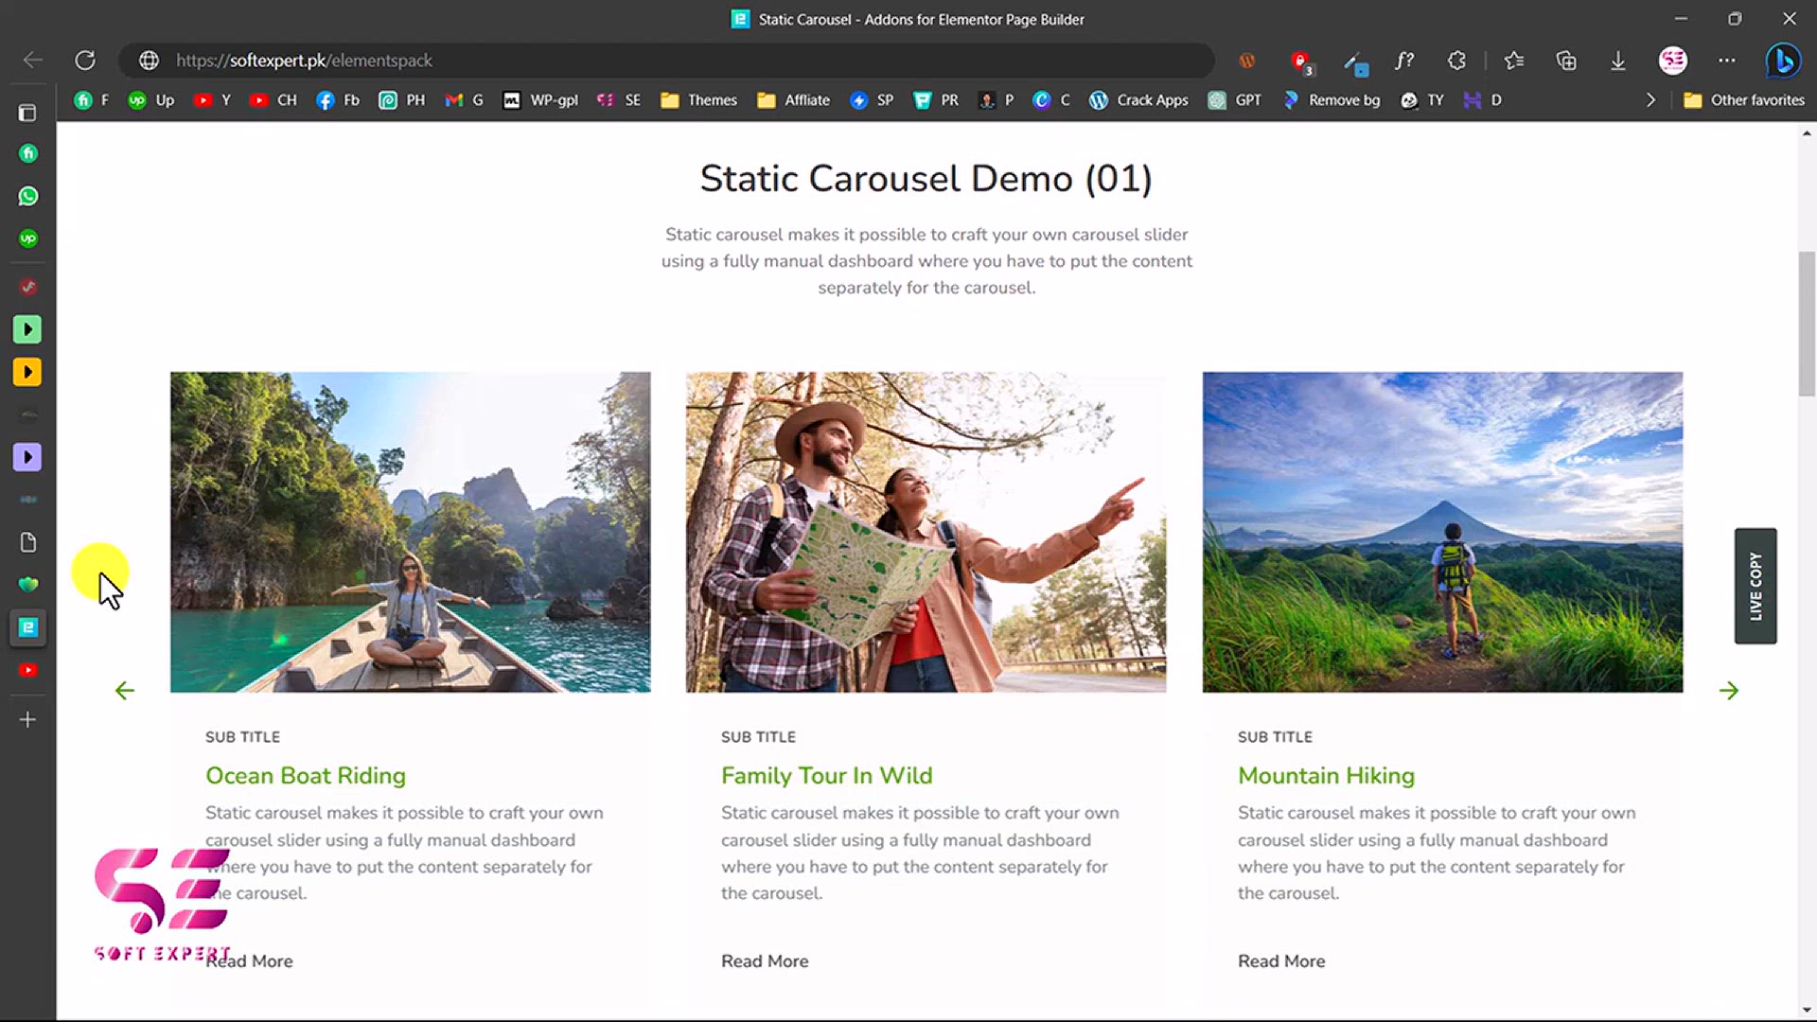Click the Ocean Boat Riding title
Screen dimensions: 1817x1022
click(306, 776)
